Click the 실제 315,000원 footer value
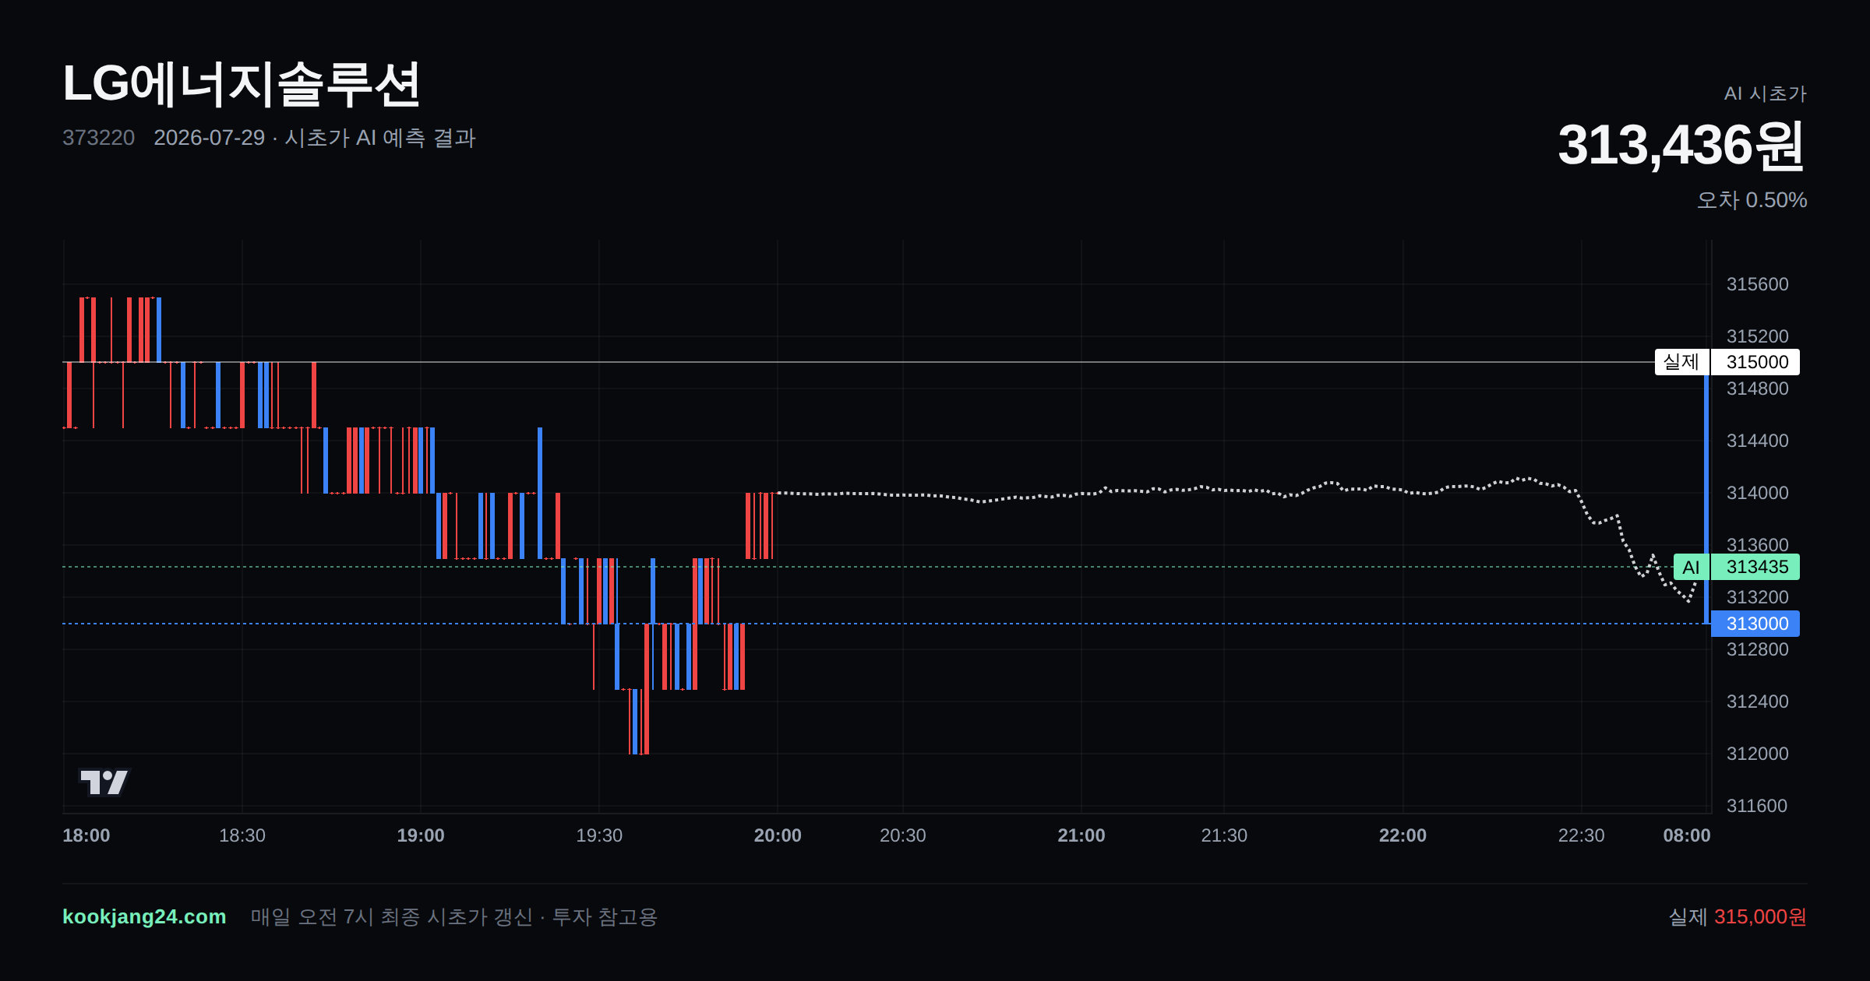The image size is (1870, 981). tap(1738, 916)
